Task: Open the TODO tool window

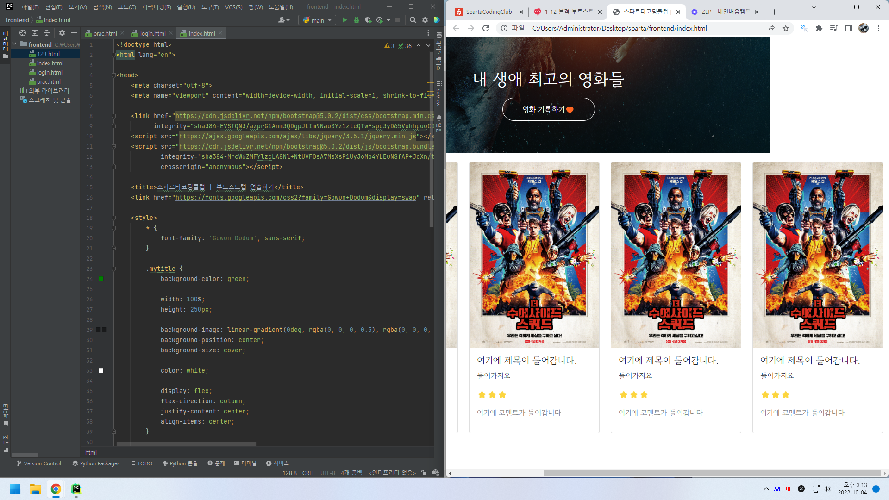Action: 141,463
